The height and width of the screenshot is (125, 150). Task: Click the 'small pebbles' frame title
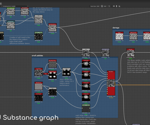[x=37, y=55]
